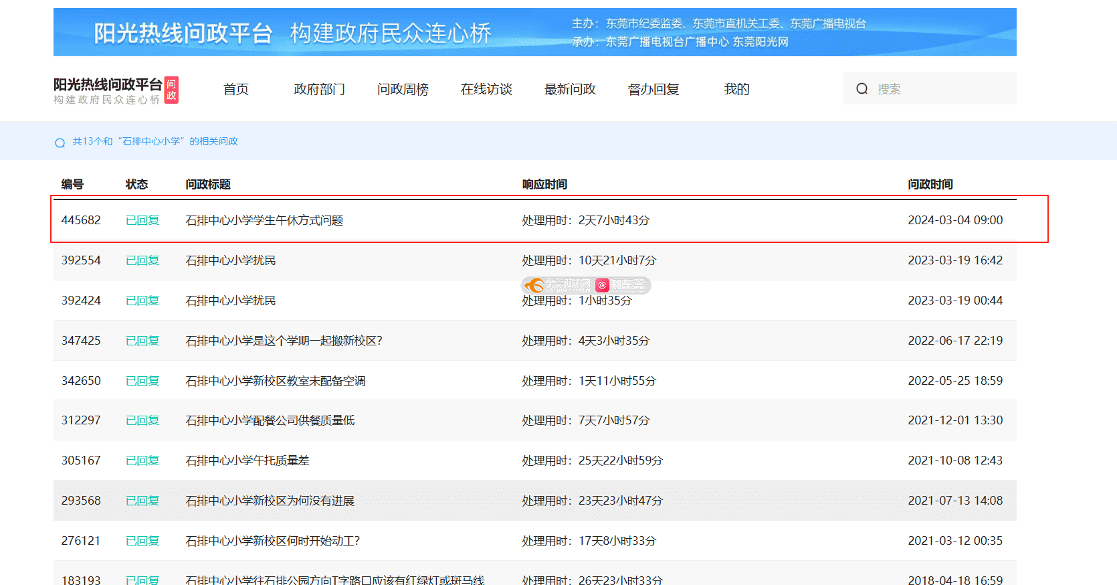Screen dimensions: 1117x585
Task: Open 石排中心小学新校区何时开始动工?
Action: click(273, 541)
